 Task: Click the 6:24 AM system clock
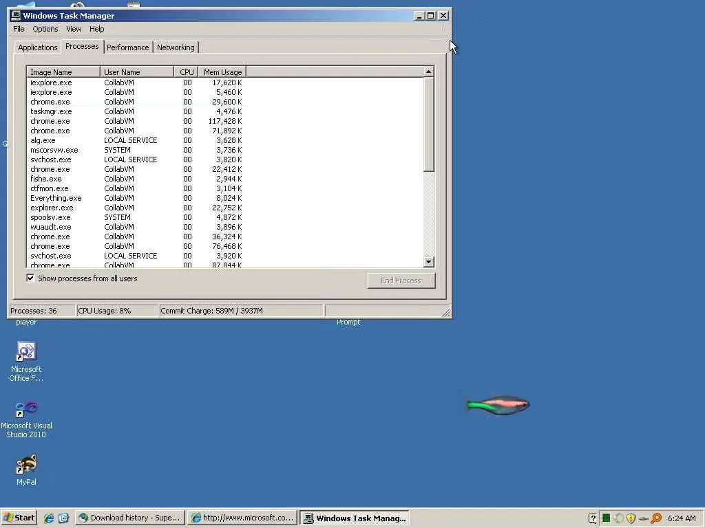(682, 518)
